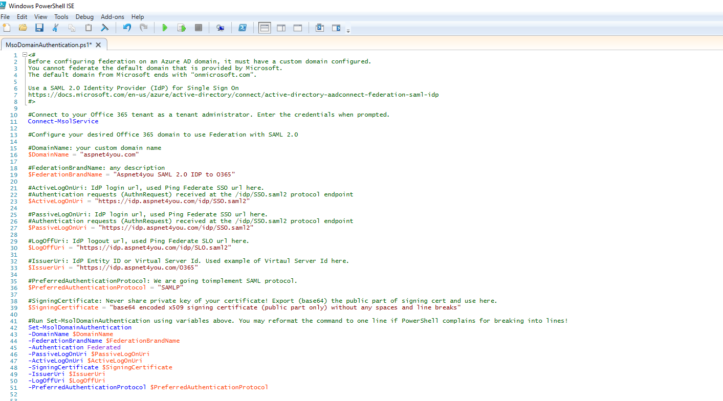Close the MsoDomainAuthentication.ps1 script tab

[98, 45]
